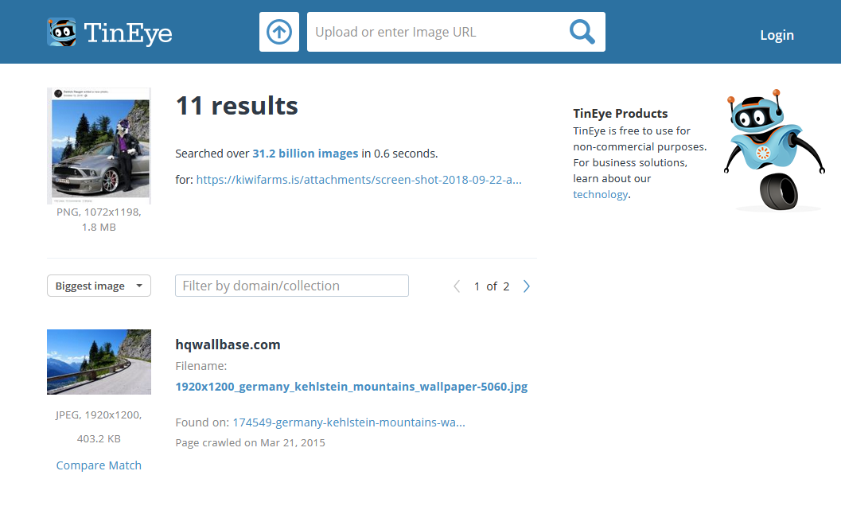Click the TinEye Products heading

pyautogui.click(x=620, y=113)
